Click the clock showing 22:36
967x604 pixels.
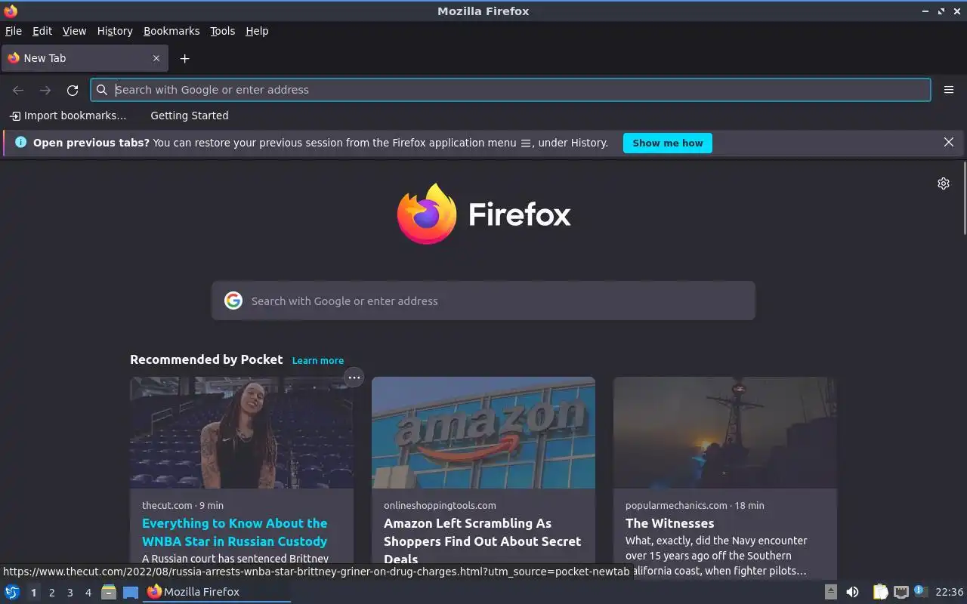[x=949, y=592]
